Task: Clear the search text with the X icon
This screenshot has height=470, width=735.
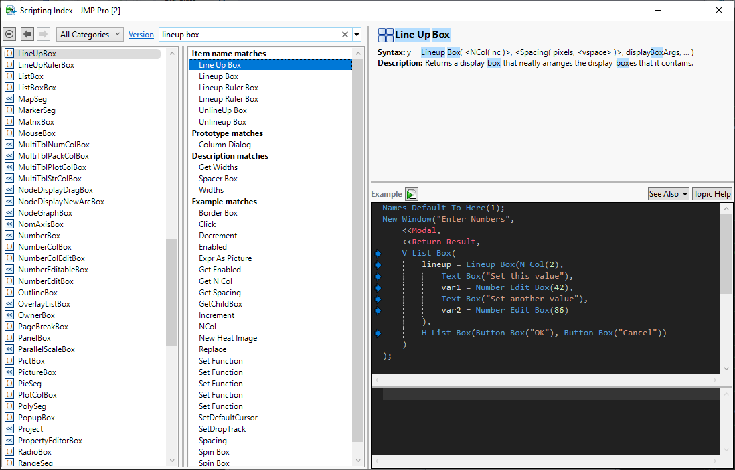Action: (345, 35)
